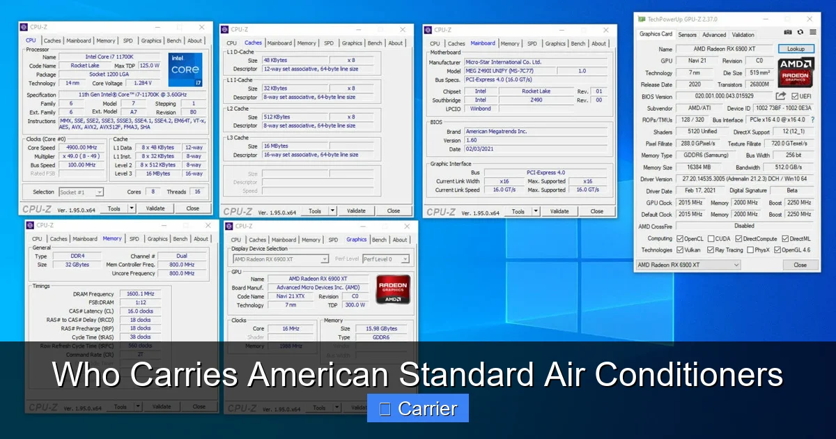Click the Bus Interface question mark icon
836x439 pixels.
point(812,120)
